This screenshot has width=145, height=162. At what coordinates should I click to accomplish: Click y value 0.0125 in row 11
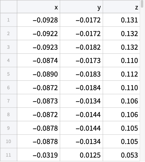90,155
